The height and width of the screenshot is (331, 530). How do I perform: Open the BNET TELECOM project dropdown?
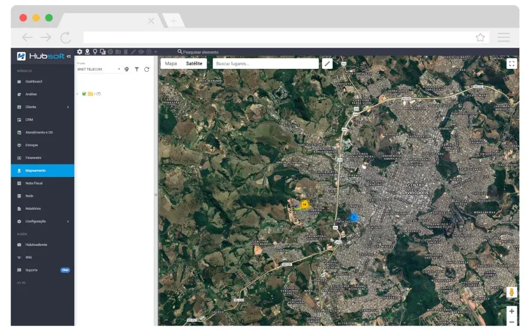[x=98, y=69]
